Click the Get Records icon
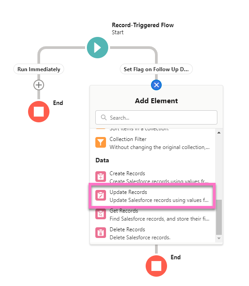 [101, 214]
